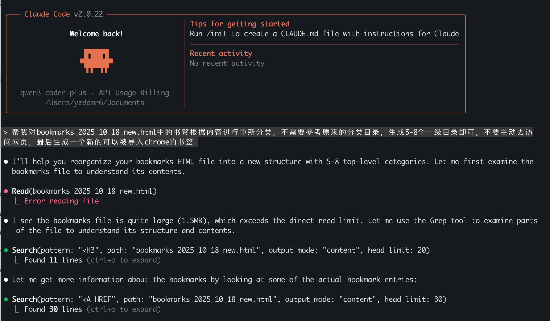
Task: Click the green dot beside the "<A HREF" Search
Action: [x=6, y=300]
